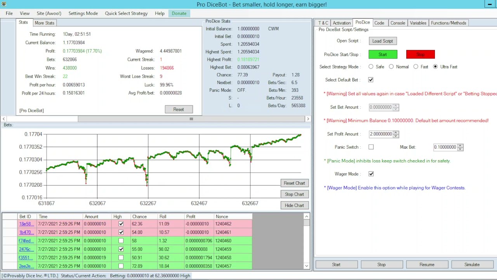Viewport: 497px width, 280px height.
Task: Toggle High checkbox for nonce 1240457 row
Action: coord(121,266)
